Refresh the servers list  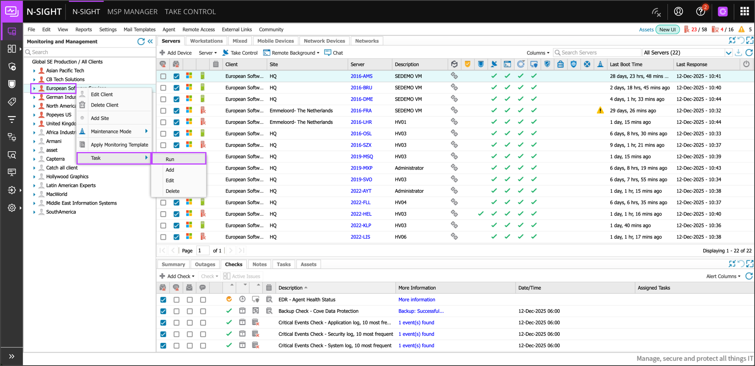(x=749, y=53)
